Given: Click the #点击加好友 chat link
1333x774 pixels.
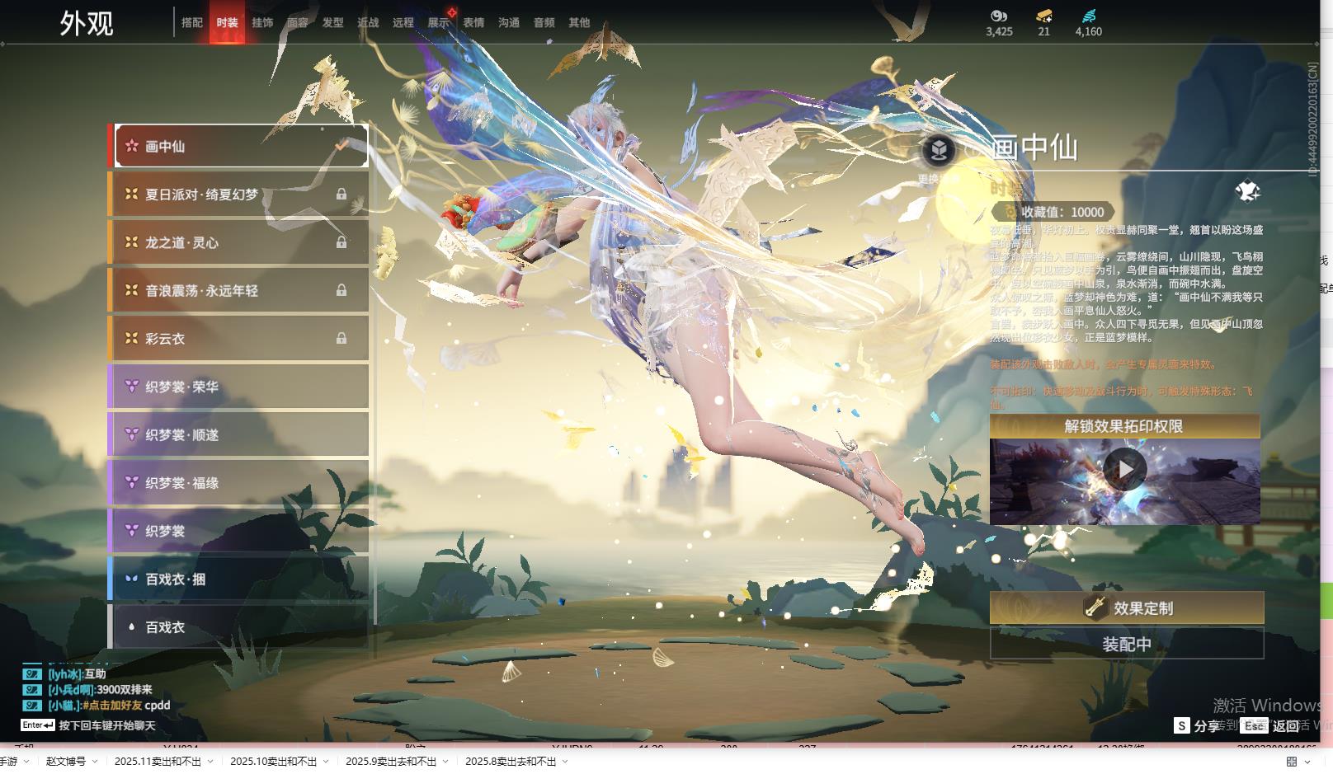Looking at the screenshot, I should 112,706.
